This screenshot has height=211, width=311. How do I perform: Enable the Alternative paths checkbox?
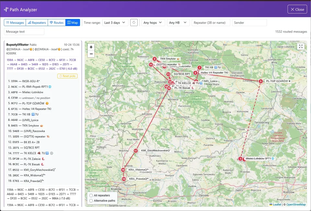(x=91, y=201)
